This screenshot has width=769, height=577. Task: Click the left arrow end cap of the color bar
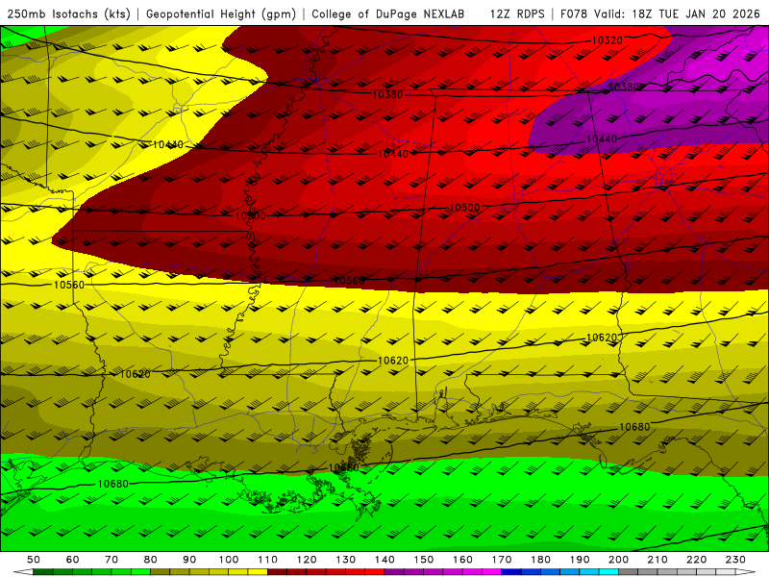[23, 572]
